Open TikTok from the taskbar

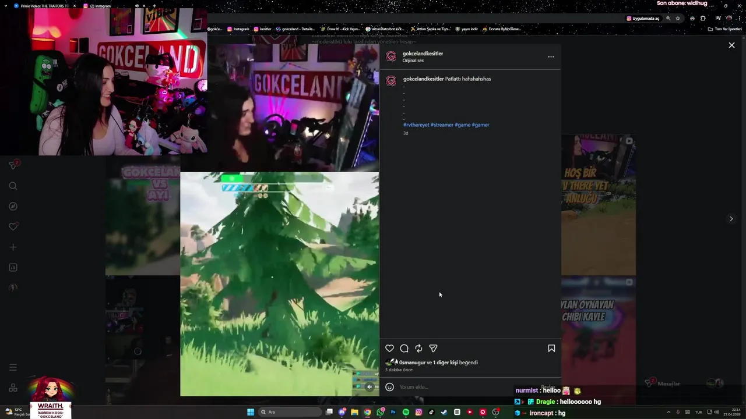click(x=431, y=412)
